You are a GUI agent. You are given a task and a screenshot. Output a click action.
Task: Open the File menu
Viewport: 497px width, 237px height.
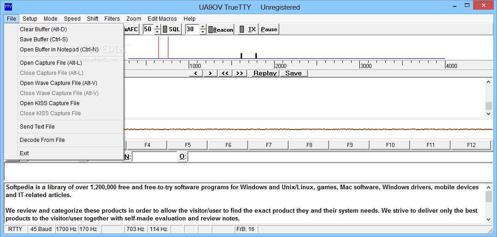pyautogui.click(x=12, y=19)
